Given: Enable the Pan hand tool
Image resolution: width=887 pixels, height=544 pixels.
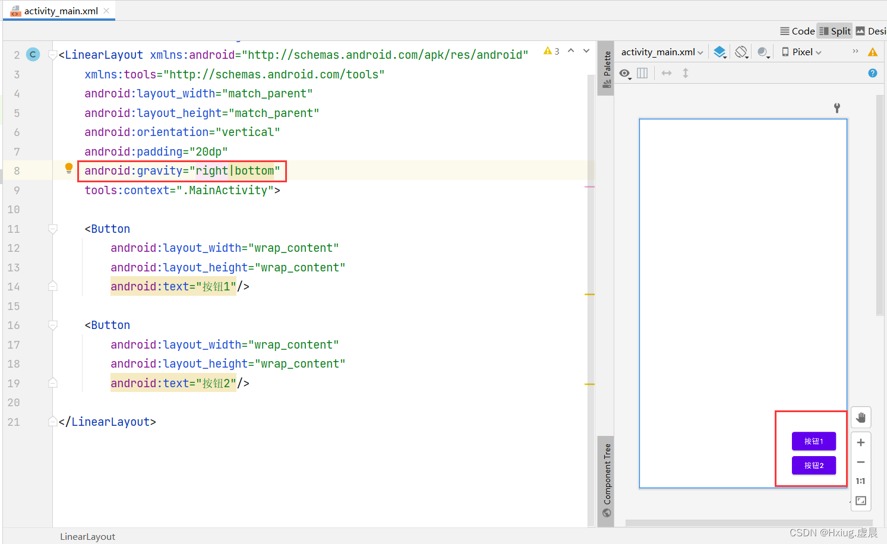Looking at the screenshot, I should 861,418.
